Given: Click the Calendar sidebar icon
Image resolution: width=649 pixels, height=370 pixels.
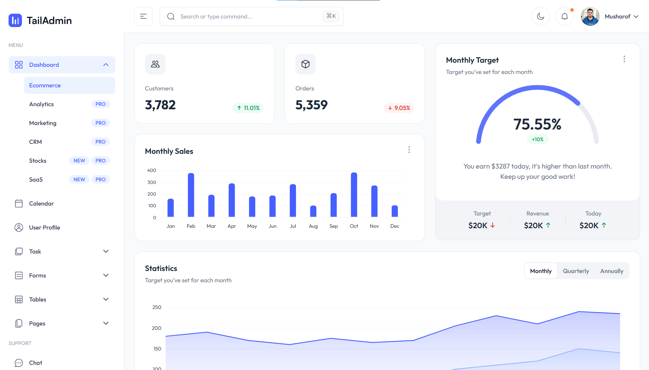Looking at the screenshot, I should (19, 203).
